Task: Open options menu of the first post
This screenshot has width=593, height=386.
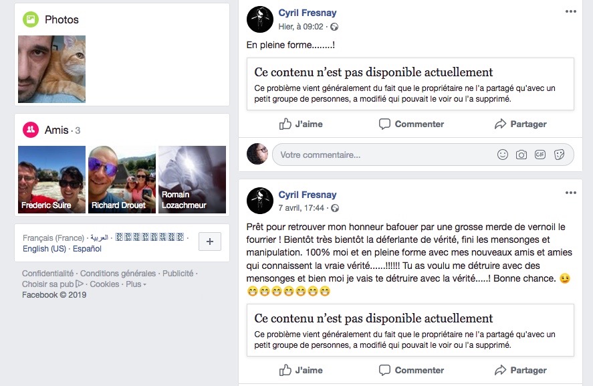Action: click(x=571, y=11)
